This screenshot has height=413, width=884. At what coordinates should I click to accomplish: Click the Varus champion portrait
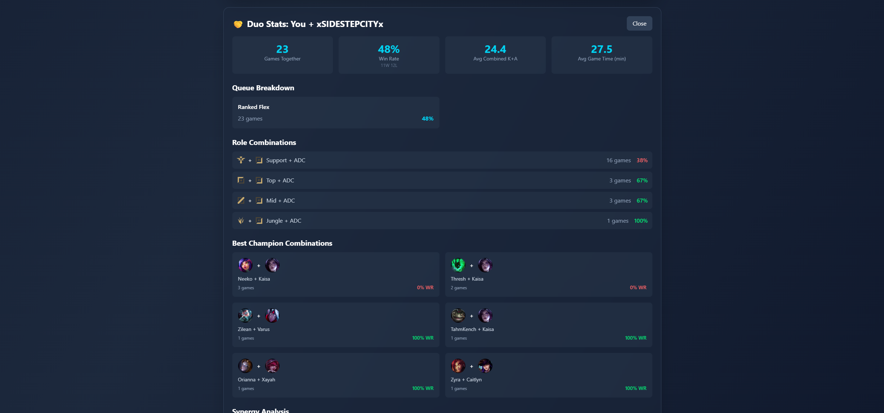tap(272, 316)
